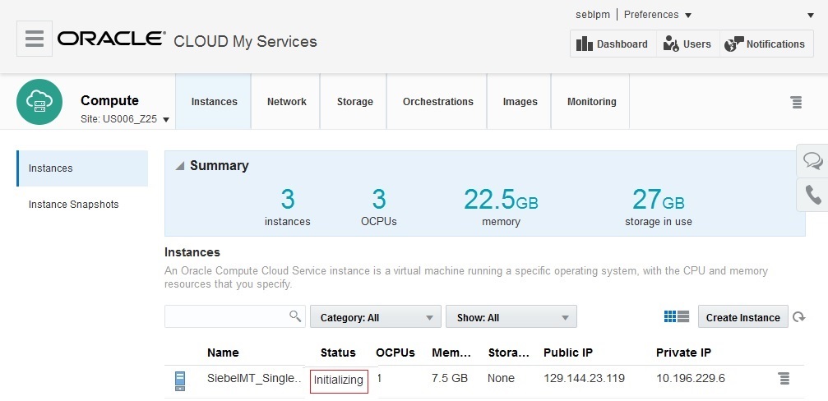Click the phone contact side icon

click(812, 195)
